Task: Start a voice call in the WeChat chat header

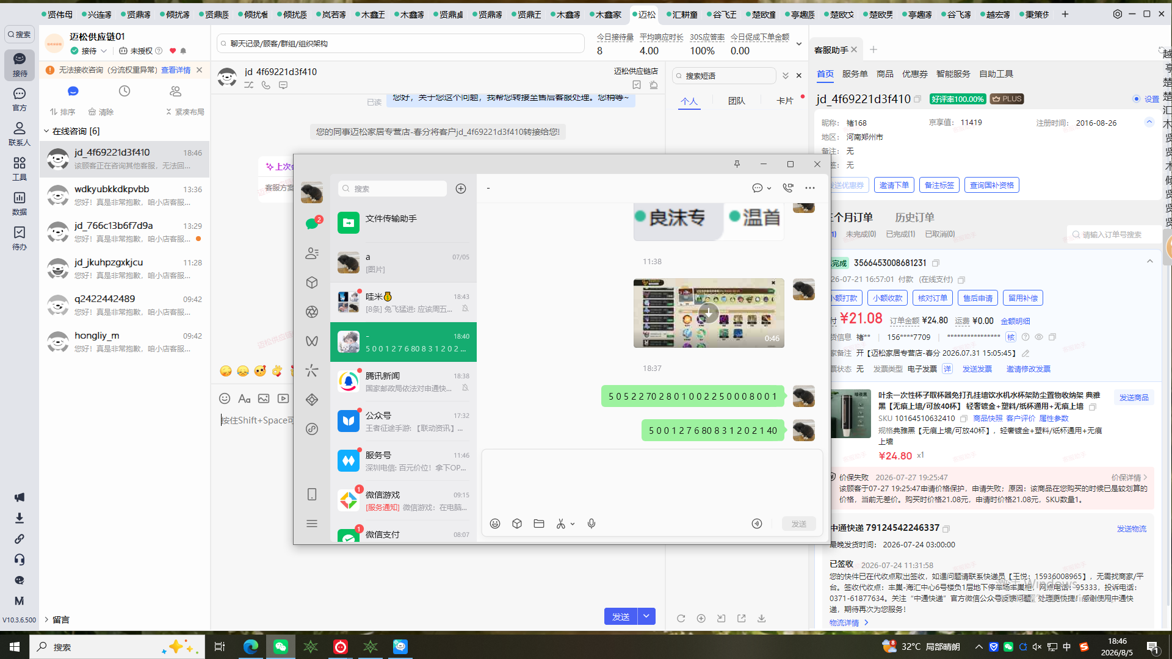Action: (788, 188)
